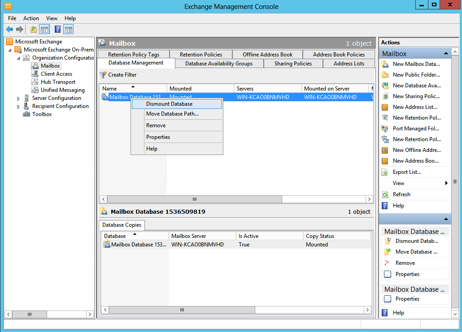This screenshot has width=462, height=332.
Task: Expand the Server Configuration tree node
Action: (x=18, y=98)
